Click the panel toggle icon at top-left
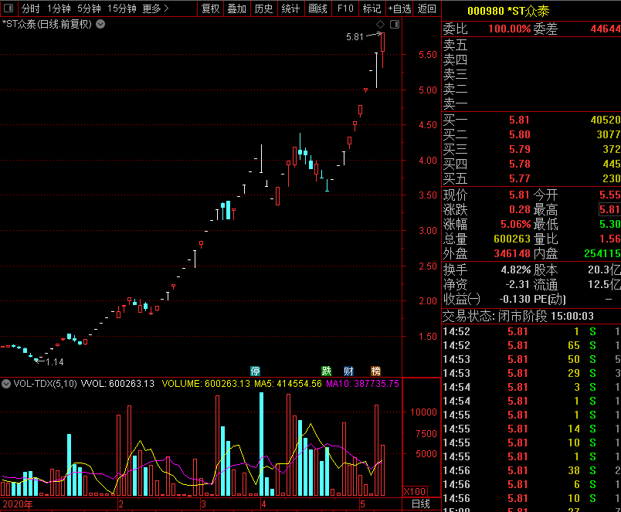The height and width of the screenshot is (512, 621). [8, 8]
